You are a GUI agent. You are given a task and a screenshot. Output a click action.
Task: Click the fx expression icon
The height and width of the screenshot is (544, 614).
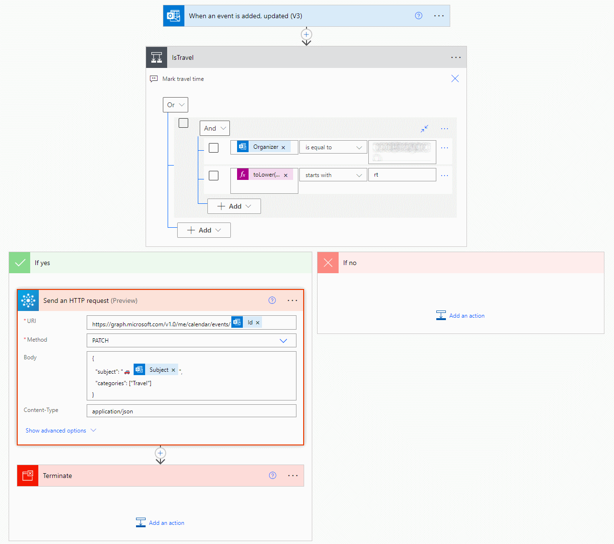(x=243, y=175)
